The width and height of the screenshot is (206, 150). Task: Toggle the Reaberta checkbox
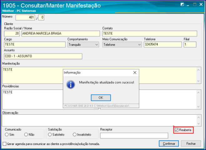click(176, 130)
